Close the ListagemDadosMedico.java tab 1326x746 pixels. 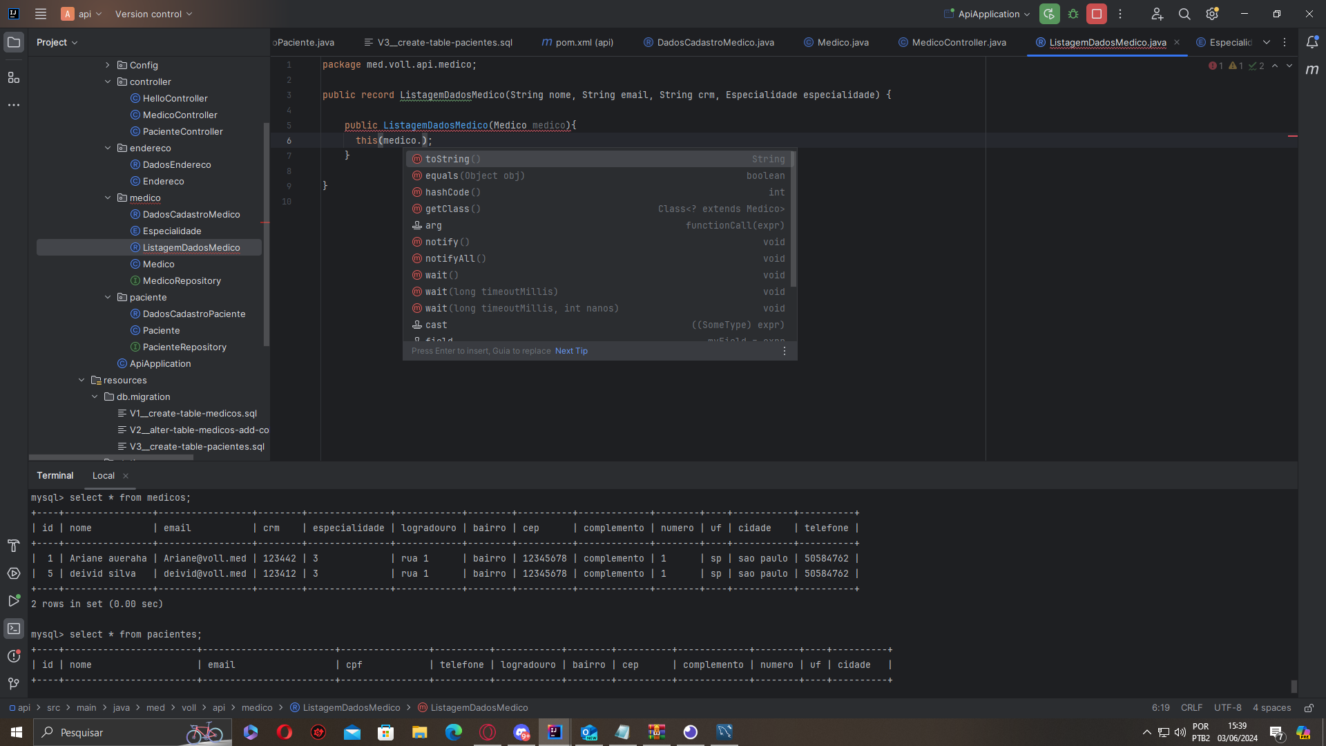pyautogui.click(x=1177, y=42)
